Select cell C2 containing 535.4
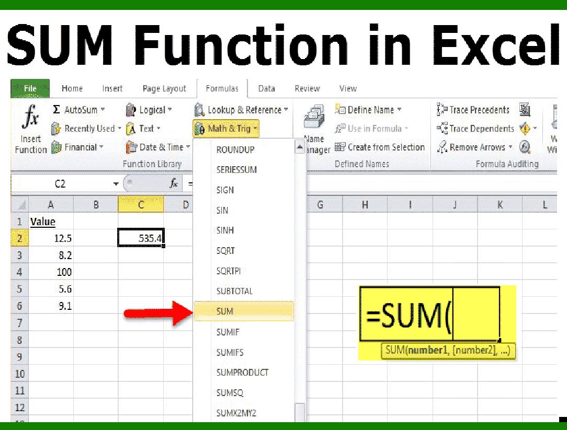Screen dimensions: 567x430 141,238
